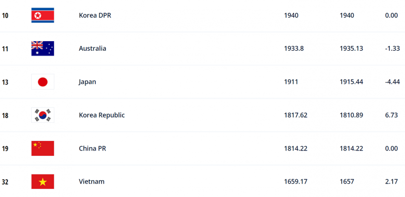This screenshot has width=405, height=197.
Task: Select rank number 32 for Vietnam
Action: 5,182
